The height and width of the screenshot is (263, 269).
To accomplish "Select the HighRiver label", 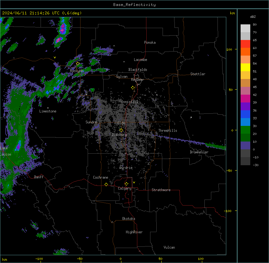I will [x=134, y=232].
